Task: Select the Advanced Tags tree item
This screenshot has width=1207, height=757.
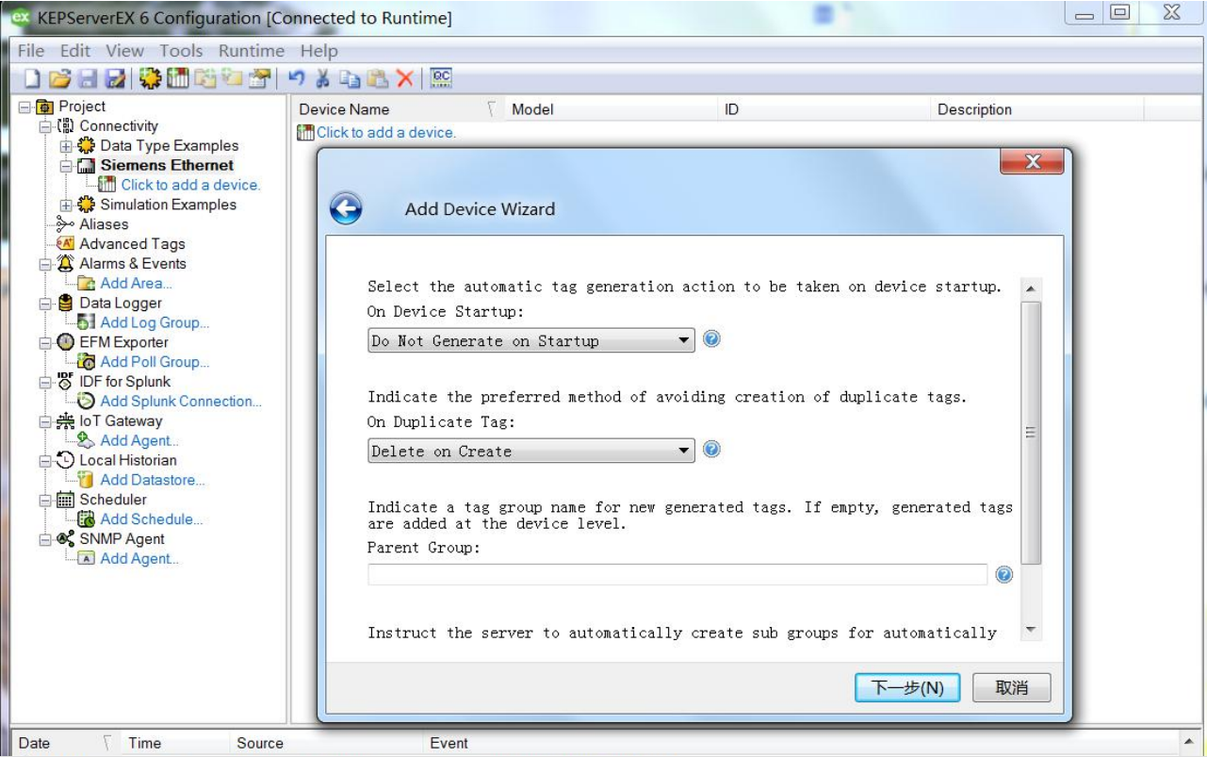Action: pyautogui.click(x=132, y=244)
